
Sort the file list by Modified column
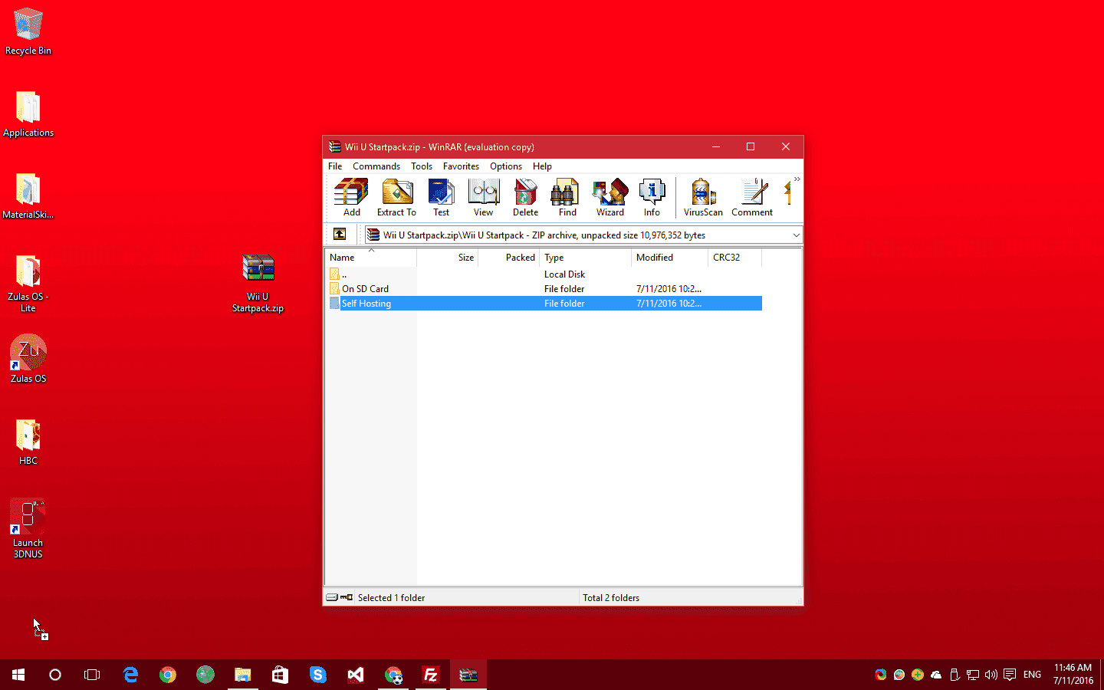tap(670, 258)
